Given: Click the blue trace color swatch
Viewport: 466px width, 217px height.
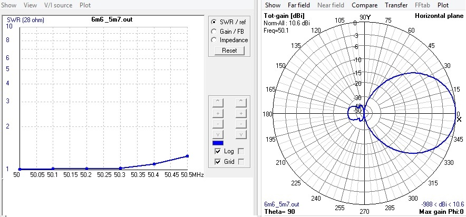Looking at the screenshot, I should [218, 143].
